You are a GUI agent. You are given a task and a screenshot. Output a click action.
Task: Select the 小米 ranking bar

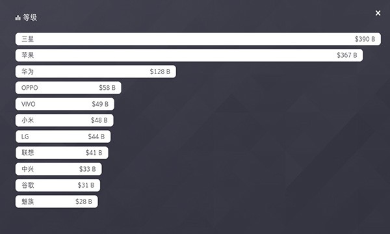coord(64,120)
